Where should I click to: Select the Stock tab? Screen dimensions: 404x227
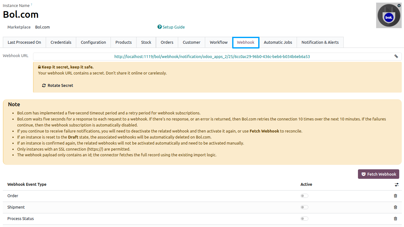146,42
